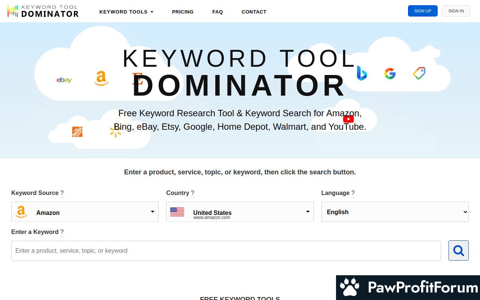Viewport: 480px width, 300px height.
Task: Navigate to the Contact page
Action: [x=254, y=12]
